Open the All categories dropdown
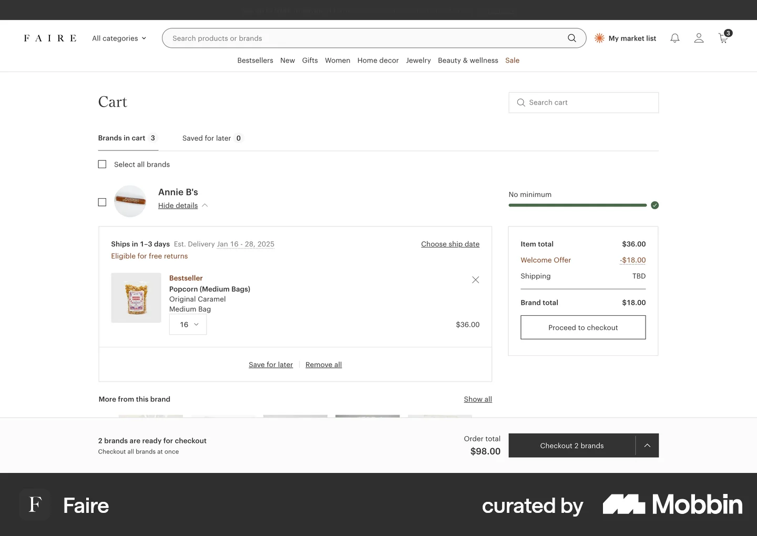The image size is (757, 536). tap(119, 38)
